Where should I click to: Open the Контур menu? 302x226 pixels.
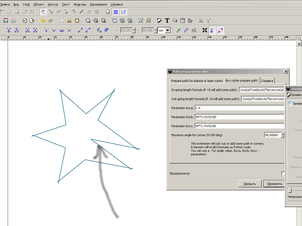53,4
